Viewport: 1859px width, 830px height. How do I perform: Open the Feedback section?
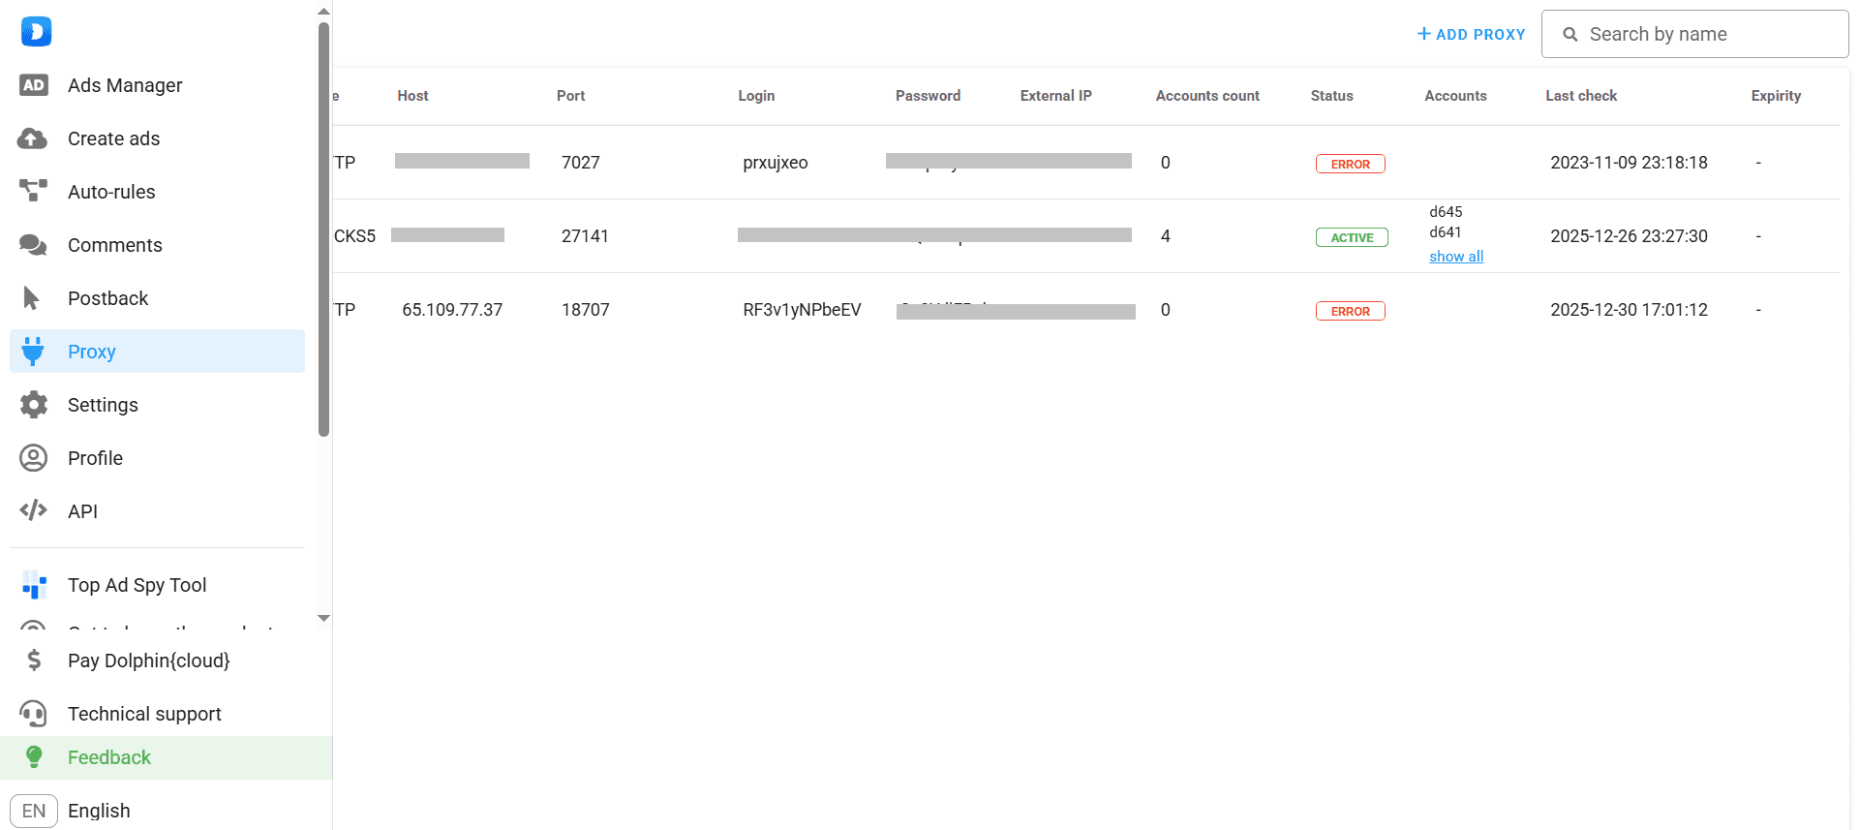click(x=109, y=757)
